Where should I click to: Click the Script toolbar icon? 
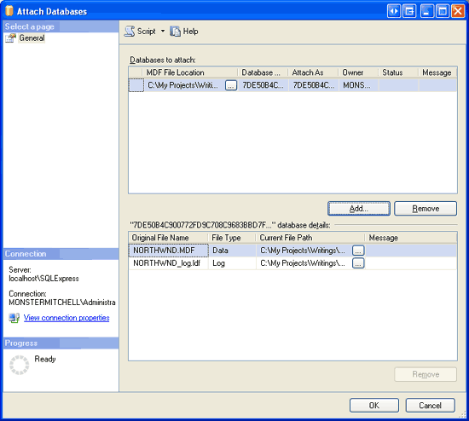point(130,31)
